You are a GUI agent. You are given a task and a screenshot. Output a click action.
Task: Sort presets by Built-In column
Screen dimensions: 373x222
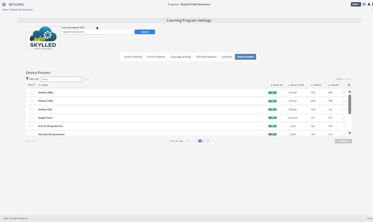pyautogui.click(x=277, y=85)
